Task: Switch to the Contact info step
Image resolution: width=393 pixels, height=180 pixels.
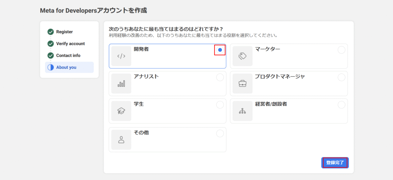Action: [68, 56]
